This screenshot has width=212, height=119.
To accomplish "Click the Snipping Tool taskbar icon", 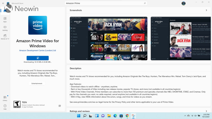I will point(133,116).
